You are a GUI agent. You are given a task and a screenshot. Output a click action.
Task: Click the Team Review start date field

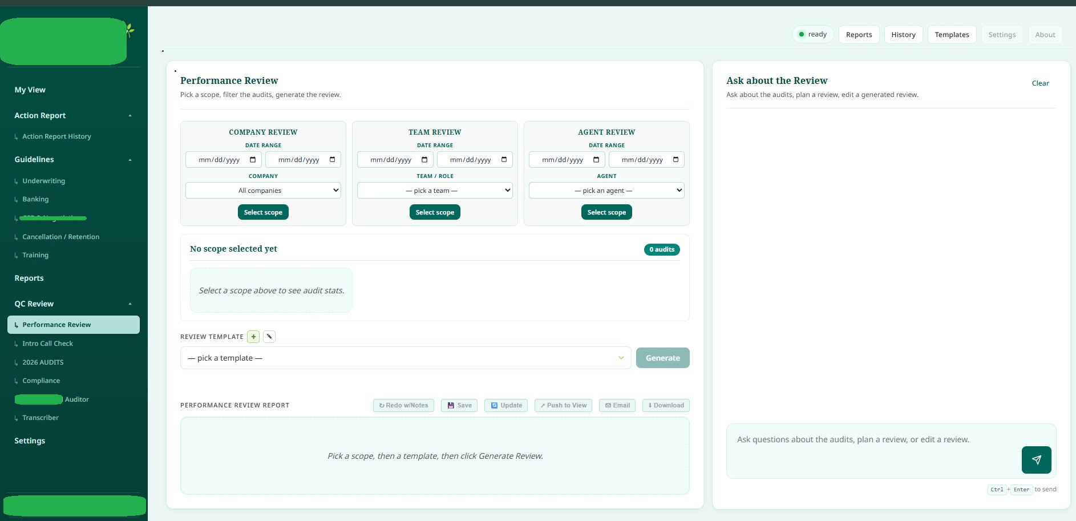pyautogui.click(x=395, y=160)
